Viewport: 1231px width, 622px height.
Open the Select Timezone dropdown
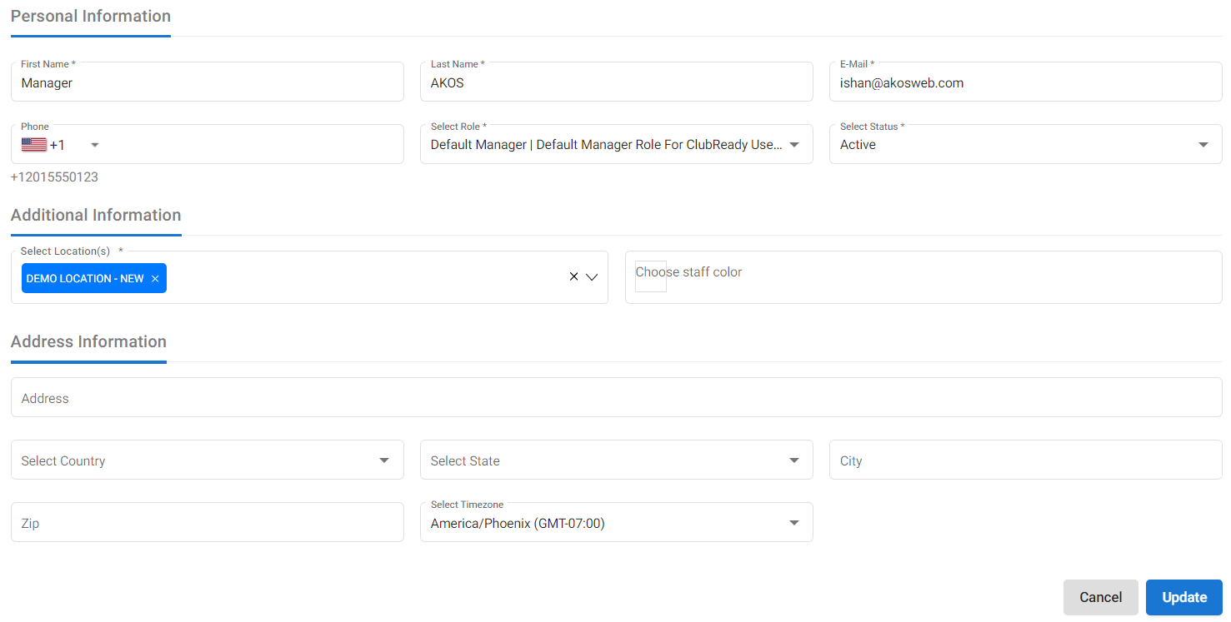[616, 523]
